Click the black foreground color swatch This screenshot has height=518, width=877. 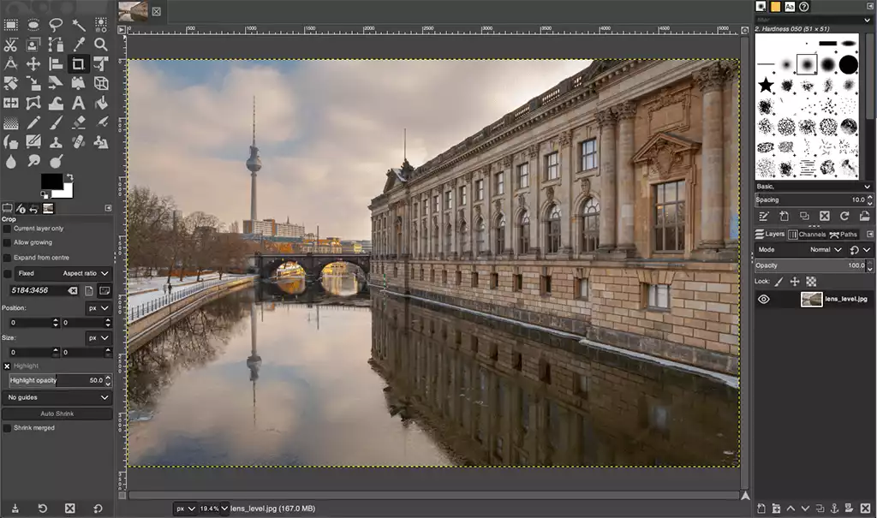point(51,181)
